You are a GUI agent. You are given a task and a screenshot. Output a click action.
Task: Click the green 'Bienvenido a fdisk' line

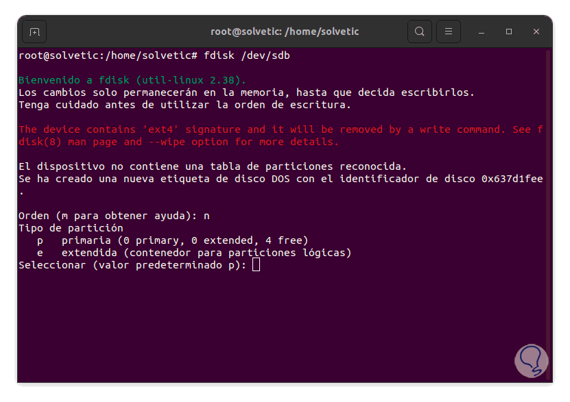pos(132,79)
